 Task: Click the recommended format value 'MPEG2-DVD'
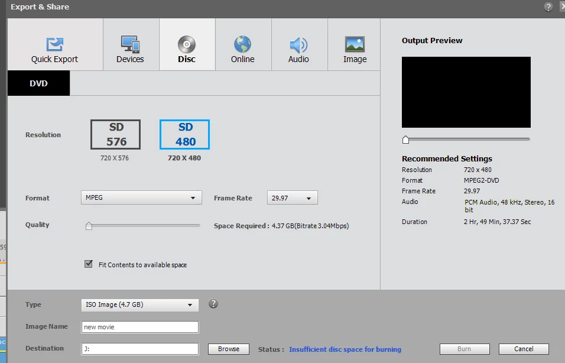[482, 180]
